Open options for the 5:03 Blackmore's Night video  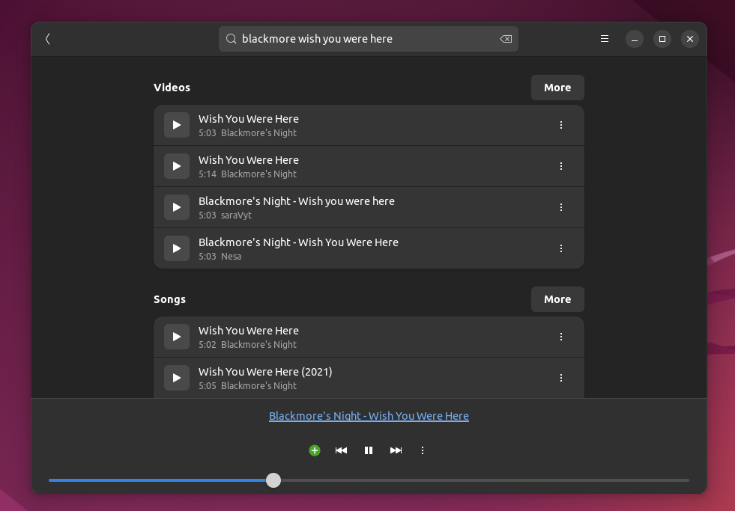561,125
